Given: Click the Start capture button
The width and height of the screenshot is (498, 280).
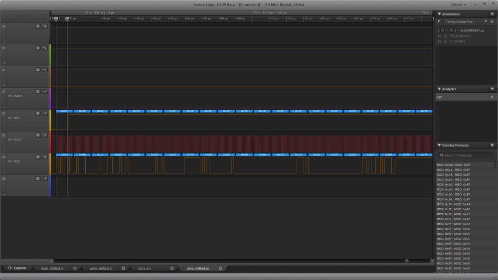Looking at the screenshot, I should coord(21,16).
